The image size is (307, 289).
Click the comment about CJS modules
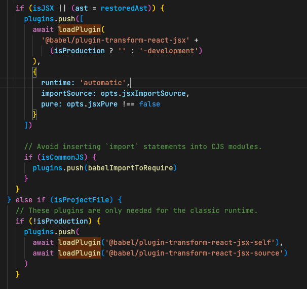(143, 147)
